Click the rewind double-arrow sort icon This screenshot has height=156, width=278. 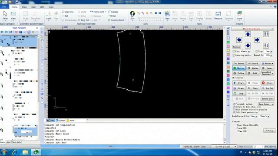[x=156, y=13]
